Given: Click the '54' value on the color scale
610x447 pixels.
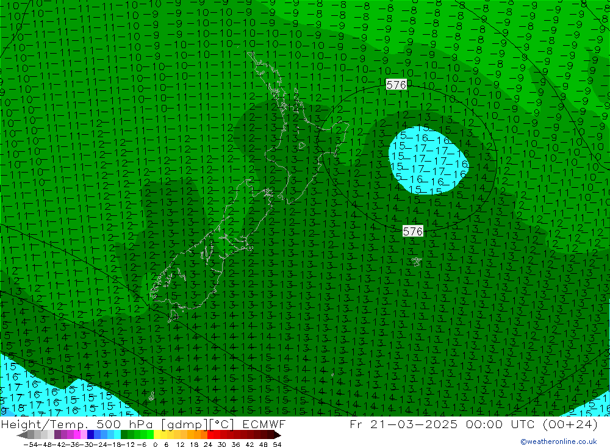Looking at the screenshot, I should click(x=277, y=445).
